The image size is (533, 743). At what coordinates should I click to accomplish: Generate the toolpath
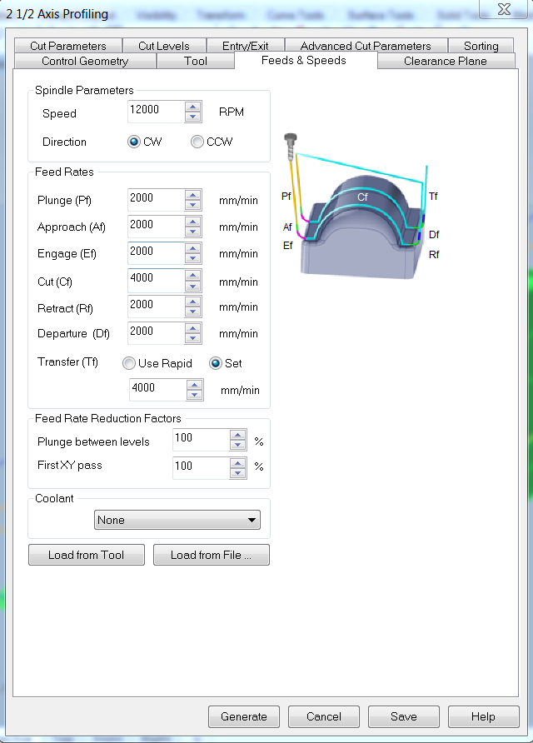point(244,716)
